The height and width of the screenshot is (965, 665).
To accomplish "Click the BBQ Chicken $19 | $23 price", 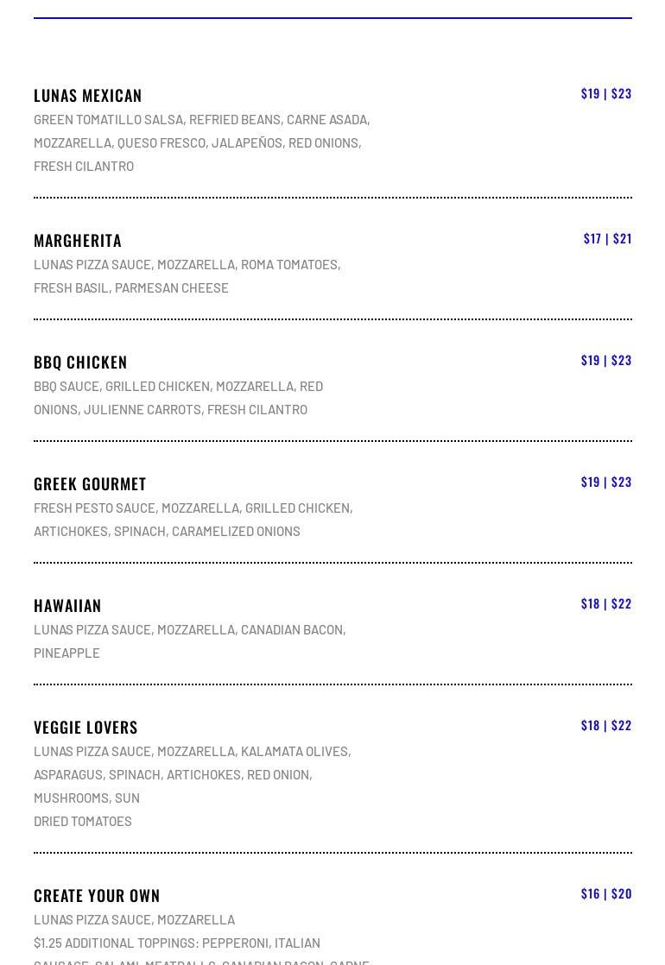I will [606, 361].
